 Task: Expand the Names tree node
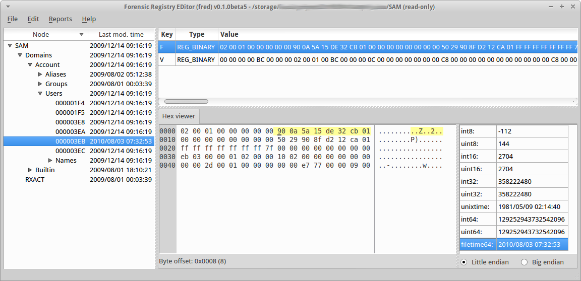pyautogui.click(x=50, y=161)
